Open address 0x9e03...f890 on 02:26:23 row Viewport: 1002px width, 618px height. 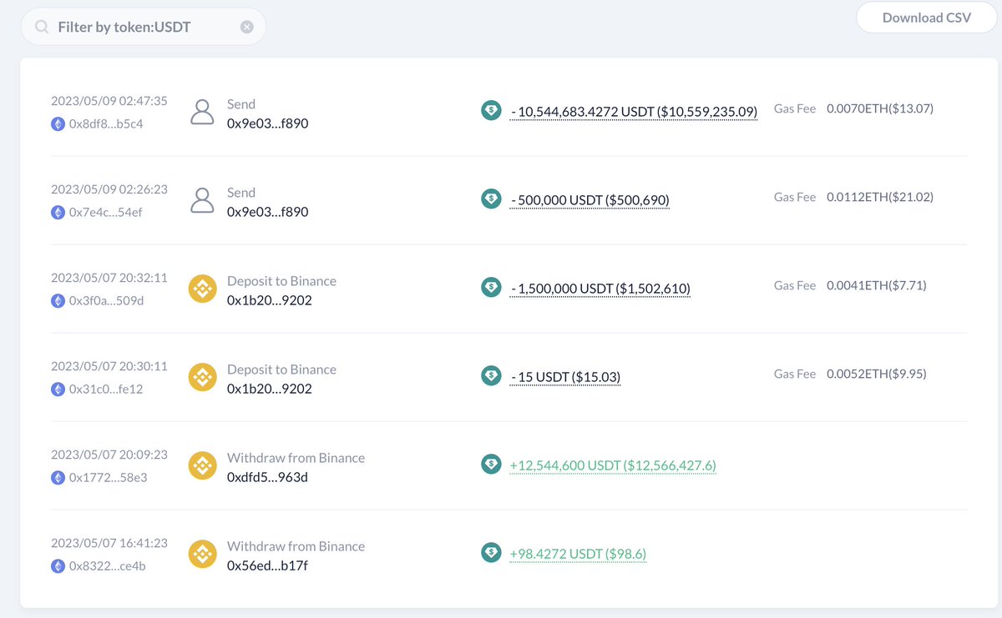[x=268, y=212]
